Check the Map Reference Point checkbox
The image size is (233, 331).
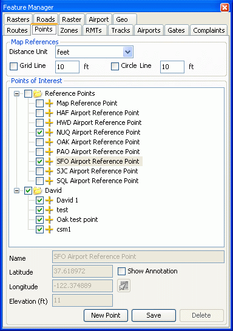(x=39, y=103)
